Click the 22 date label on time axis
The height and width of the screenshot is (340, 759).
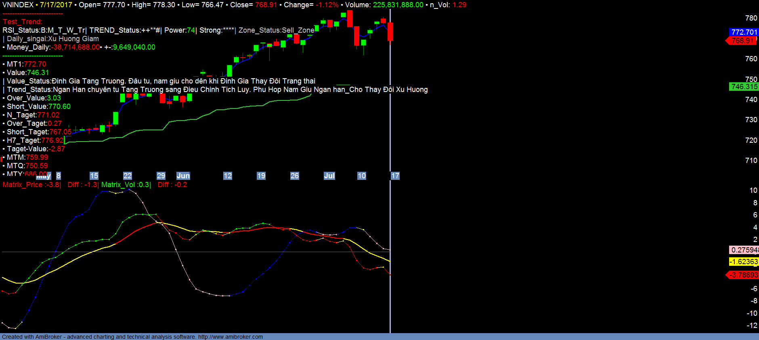point(128,176)
